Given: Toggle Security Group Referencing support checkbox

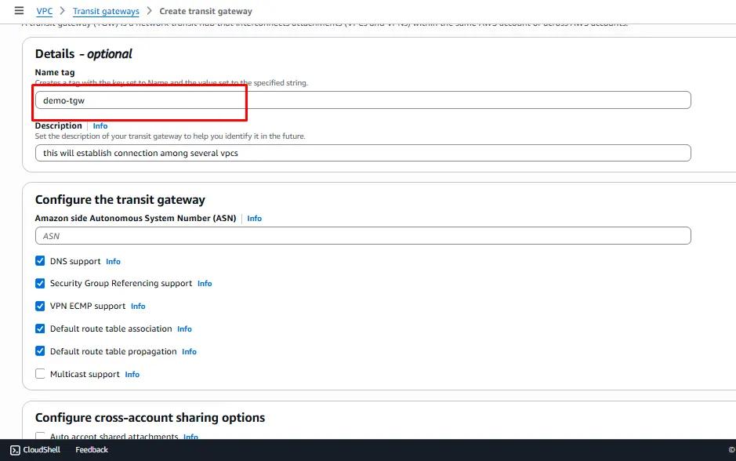Looking at the screenshot, I should click(40, 284).
